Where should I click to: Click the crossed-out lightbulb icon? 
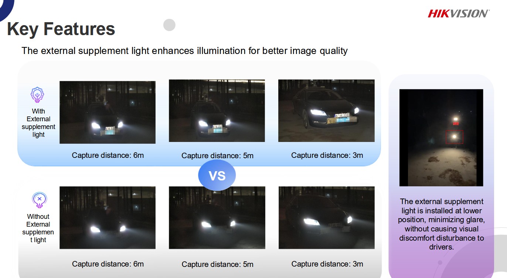point(39,200)
